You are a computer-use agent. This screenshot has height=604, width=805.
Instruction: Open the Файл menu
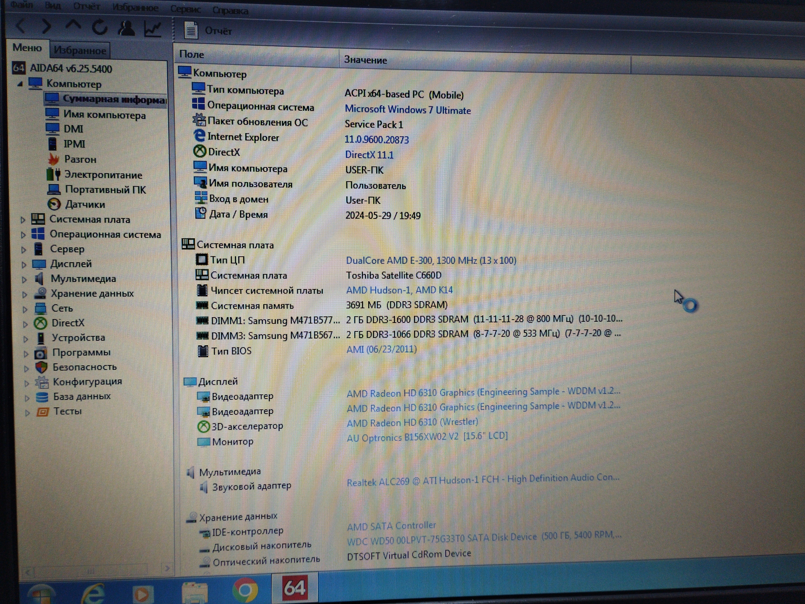22,5
